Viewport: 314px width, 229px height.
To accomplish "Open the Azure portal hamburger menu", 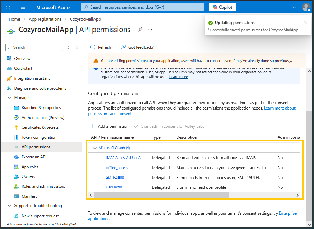I will pos(23,7).
